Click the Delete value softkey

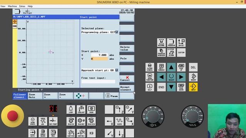pyautogui.click(x=127, y=48)
